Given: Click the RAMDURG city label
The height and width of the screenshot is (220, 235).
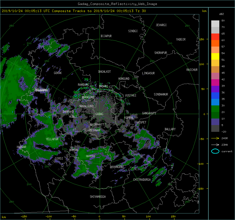Looking at the screenshot, I should [83, 85].
